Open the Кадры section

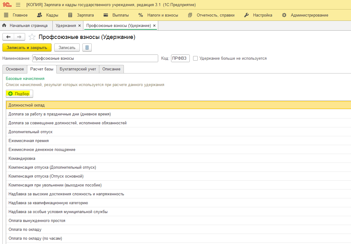pos(48,15)
